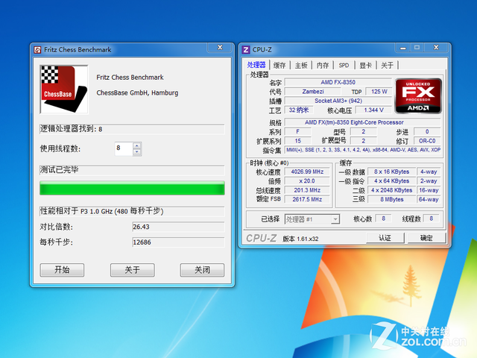Click the 8 MBytes L3 cache value

point(391,199)
